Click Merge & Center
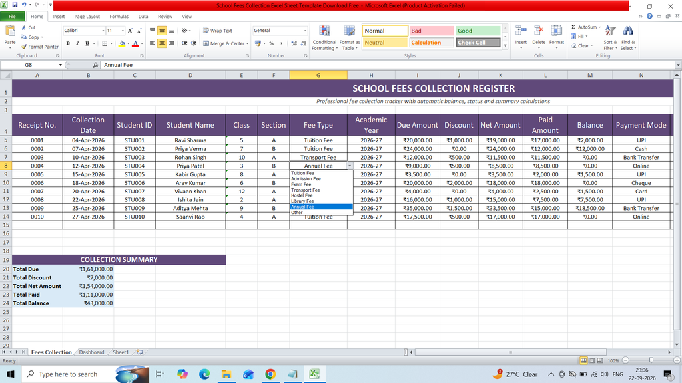The image size is (682, 383). point(224,43)
